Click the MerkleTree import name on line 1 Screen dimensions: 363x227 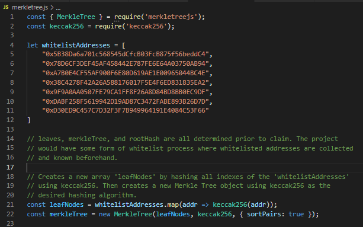pos(76,17)
